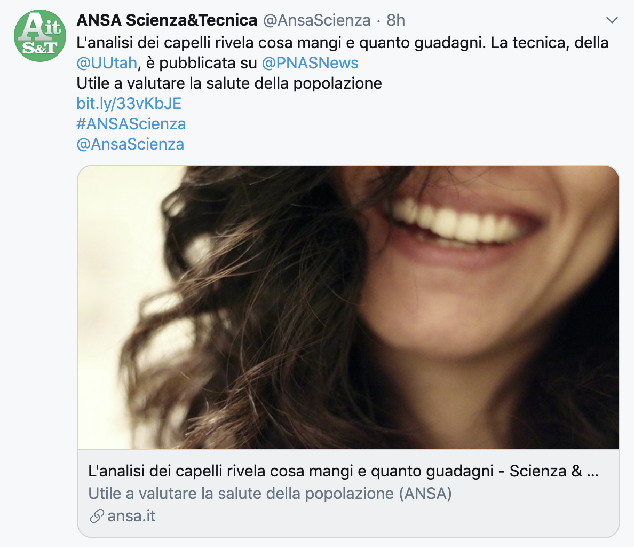Click the S&T text in avatar
Screen dimensions: 634x547
point(39,48)
